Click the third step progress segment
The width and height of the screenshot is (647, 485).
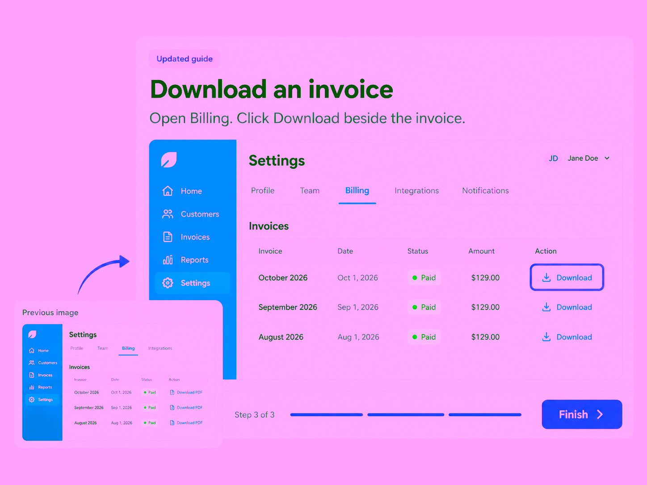[485, 415]
